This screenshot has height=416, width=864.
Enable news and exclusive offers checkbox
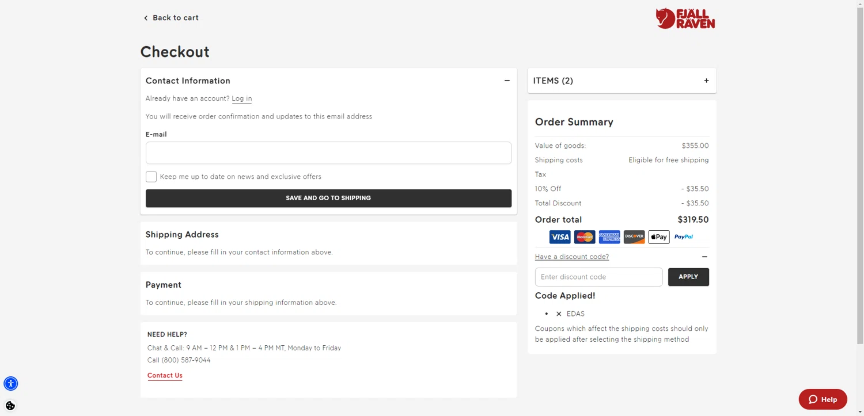(x=151, y=177)
